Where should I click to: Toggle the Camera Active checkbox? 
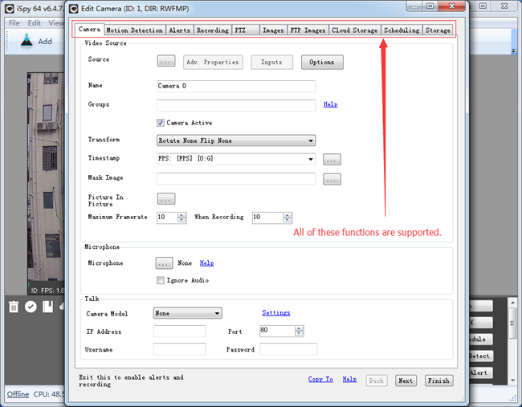(x=161, y=123)
